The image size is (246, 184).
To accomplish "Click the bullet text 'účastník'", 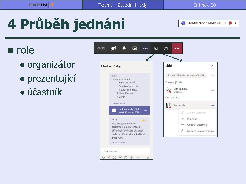I will tap(45, 92).
